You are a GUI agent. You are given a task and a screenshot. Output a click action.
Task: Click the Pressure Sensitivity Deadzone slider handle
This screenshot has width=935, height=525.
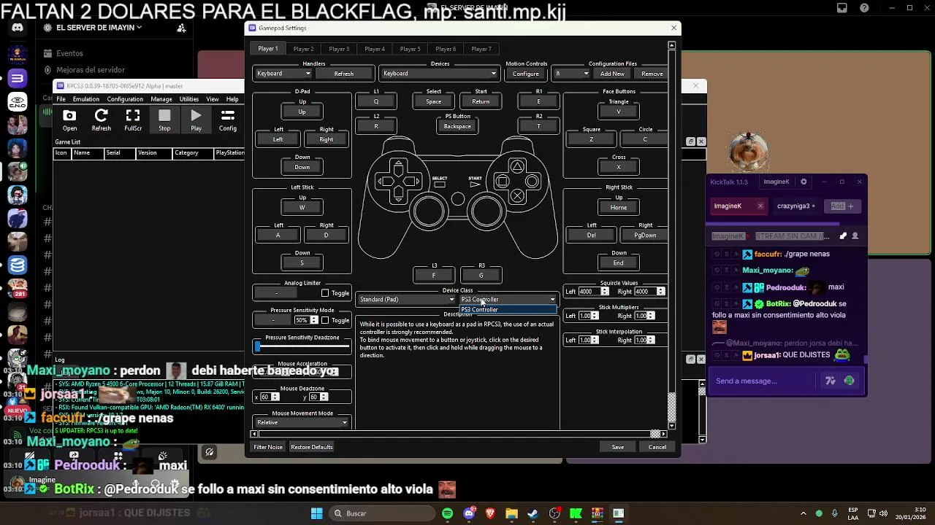(257, 347)
